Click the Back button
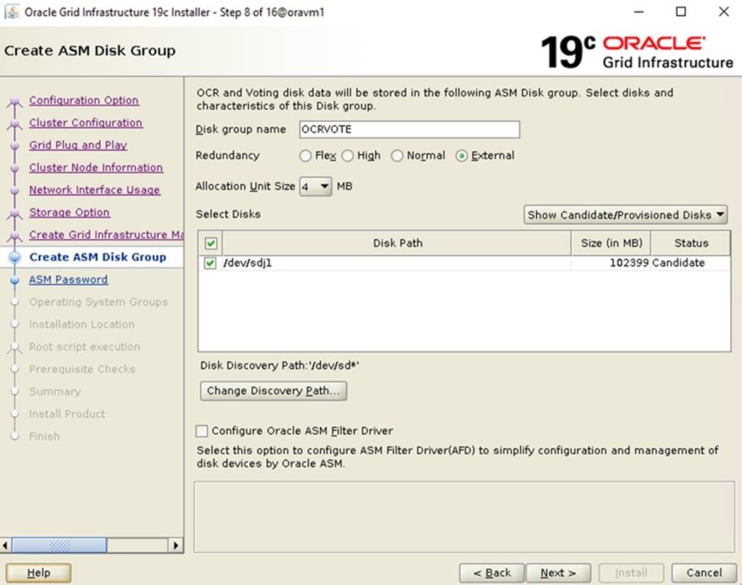 [x=491, y=573]
